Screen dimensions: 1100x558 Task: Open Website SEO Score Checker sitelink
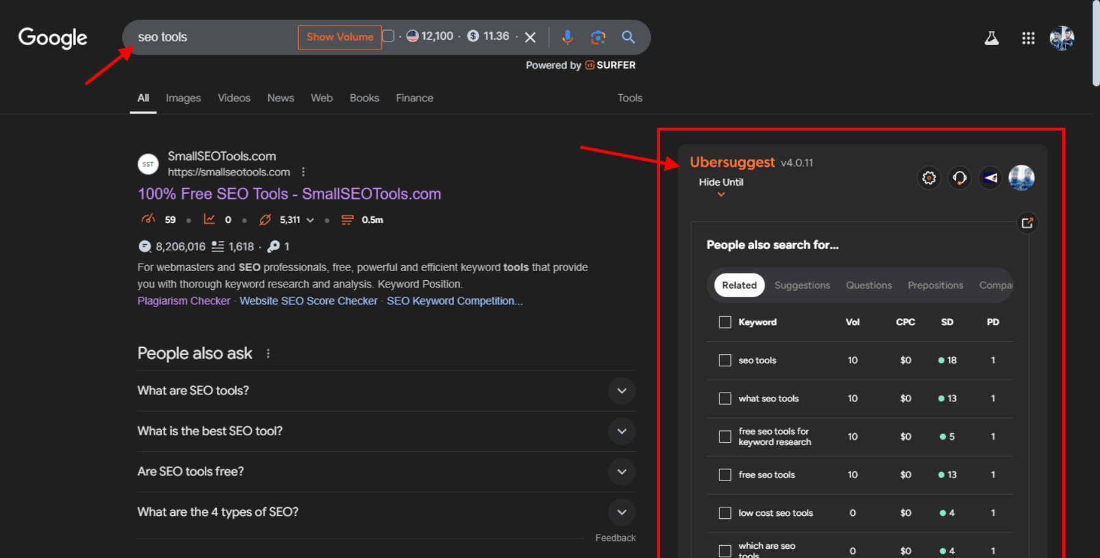click(309, 301)
